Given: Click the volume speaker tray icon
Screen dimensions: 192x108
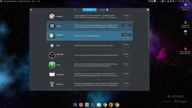Looking at the screenshot, I should click(x=173, y=1).
